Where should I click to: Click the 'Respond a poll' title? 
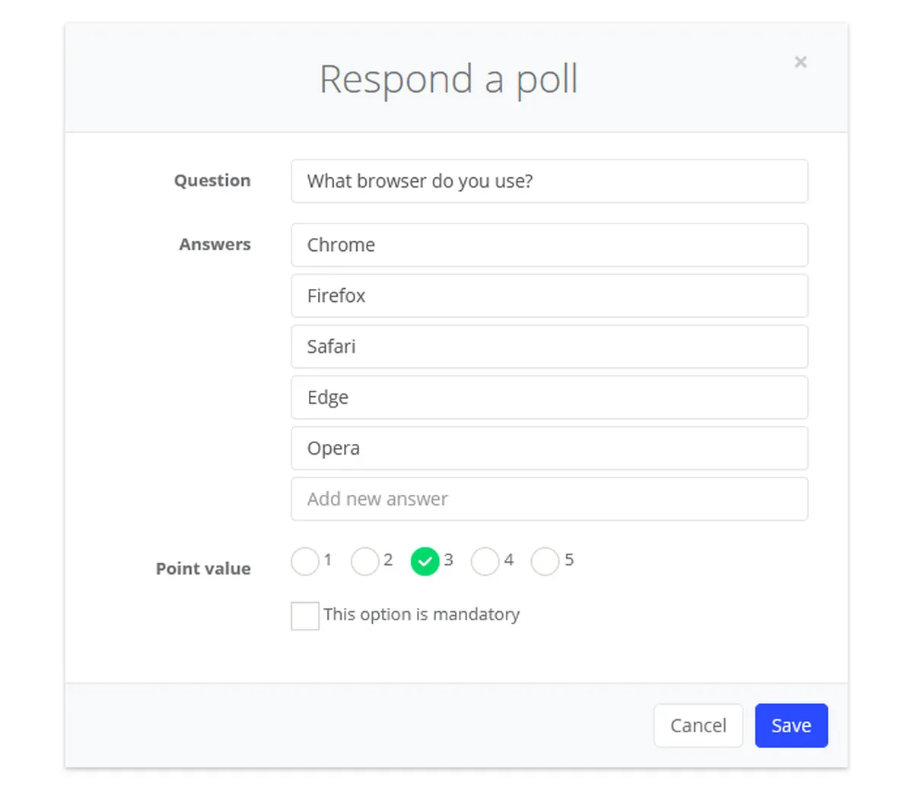449,79
